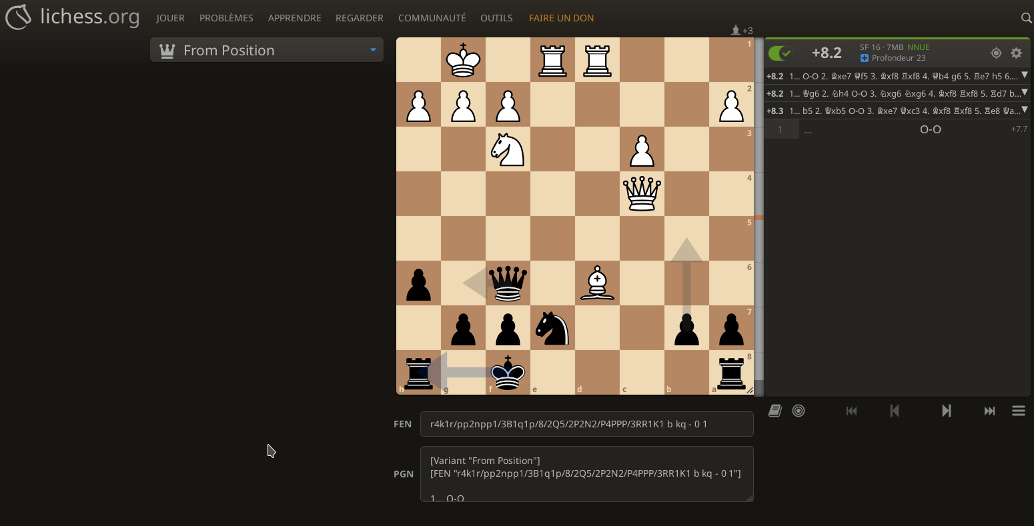
Task: Step back one move
Action: pos(895,411)
